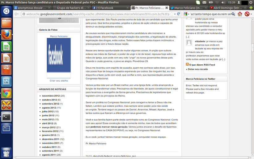Viewport: 254px width, 159px height.
Task: Open LibreOffice Impress from the launcher
Action: point(6,58)
